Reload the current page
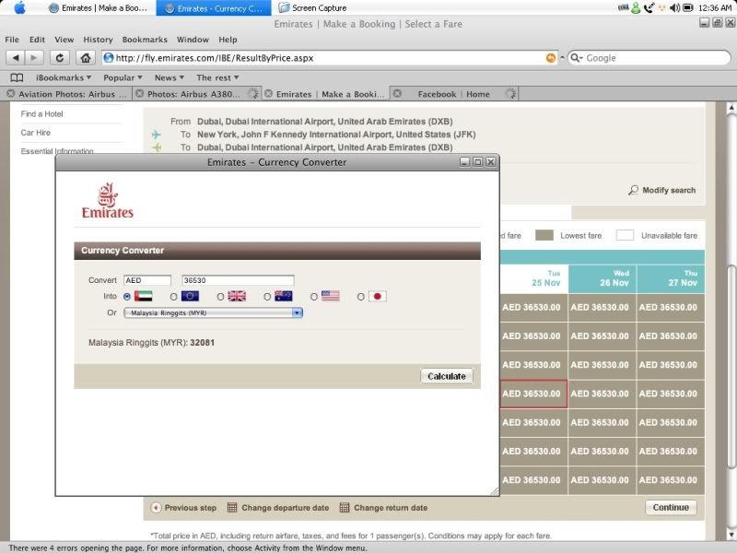Image resolution: width=737 pixels, height=553 pixels. (x=60, y=58)
